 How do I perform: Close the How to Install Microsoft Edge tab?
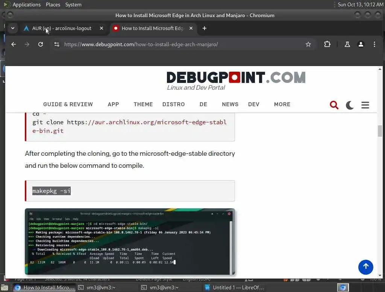pyautogui.click(x=191, y=28)
